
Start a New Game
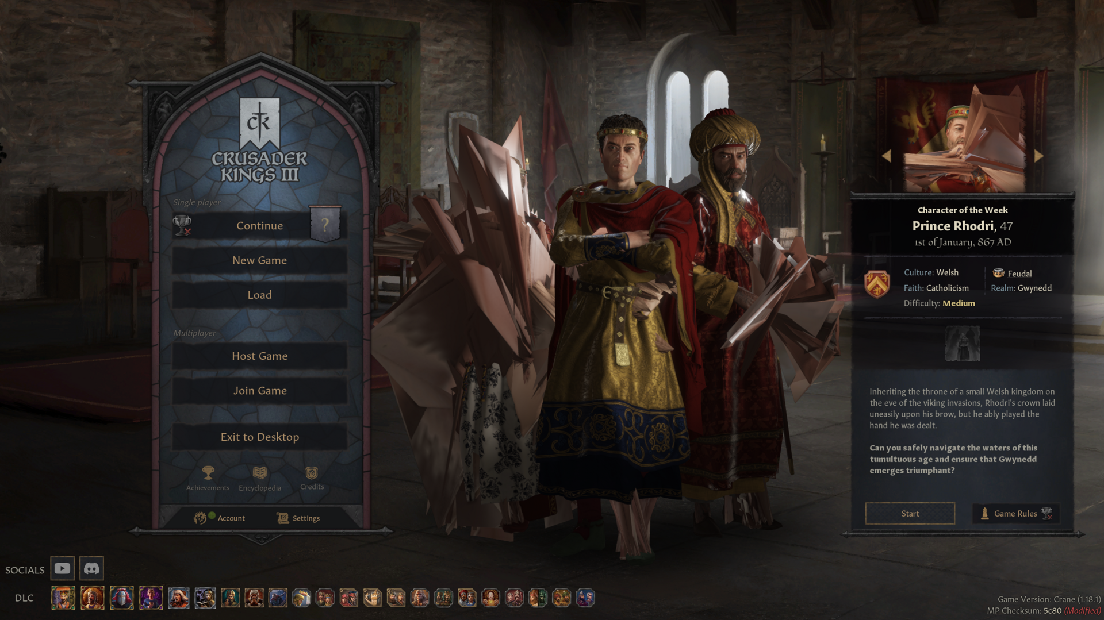tap(259, 260)
